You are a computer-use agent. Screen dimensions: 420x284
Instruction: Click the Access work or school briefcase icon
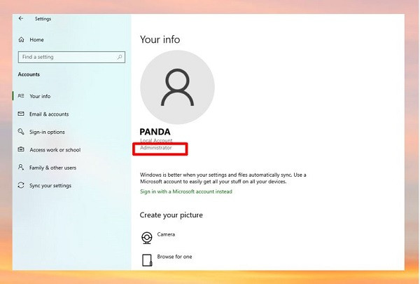click(x=21, y=149)
